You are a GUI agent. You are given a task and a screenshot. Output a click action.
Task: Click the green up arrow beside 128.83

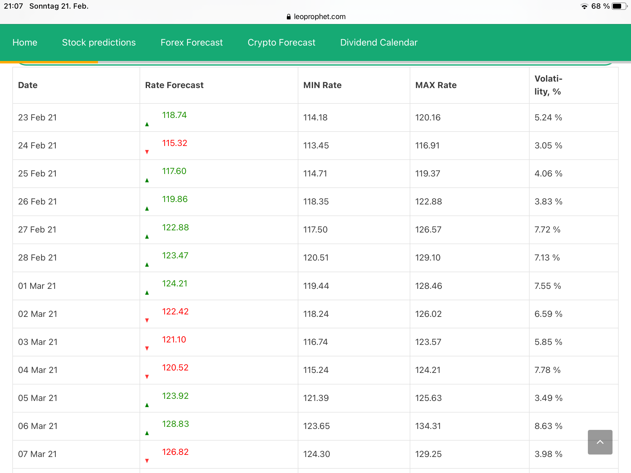(x=147, y=433)
